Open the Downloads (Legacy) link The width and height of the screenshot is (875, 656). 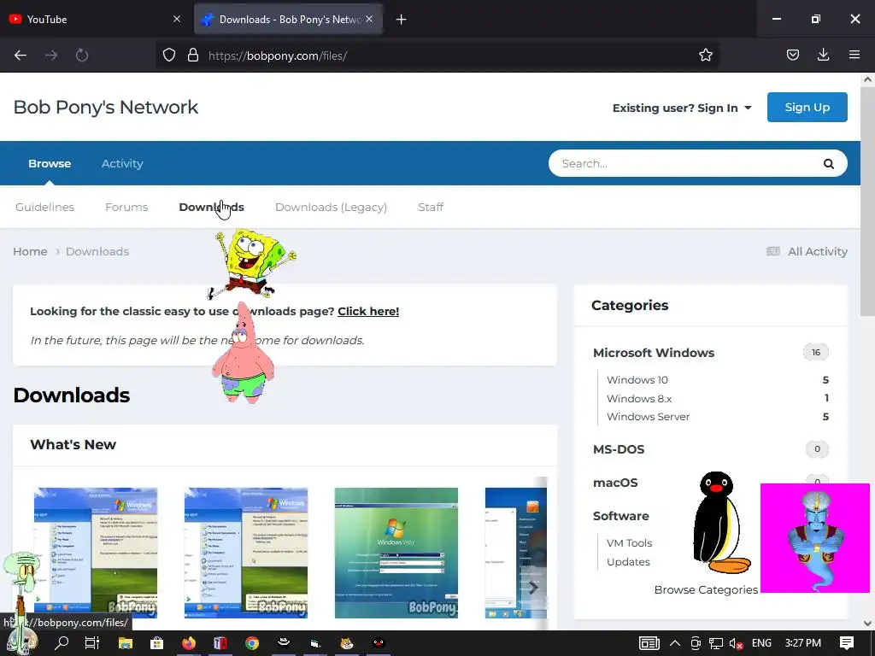(x=331, y=207)
